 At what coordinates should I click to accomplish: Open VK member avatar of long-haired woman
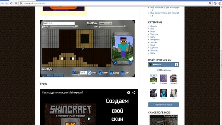tap(173, 93)
